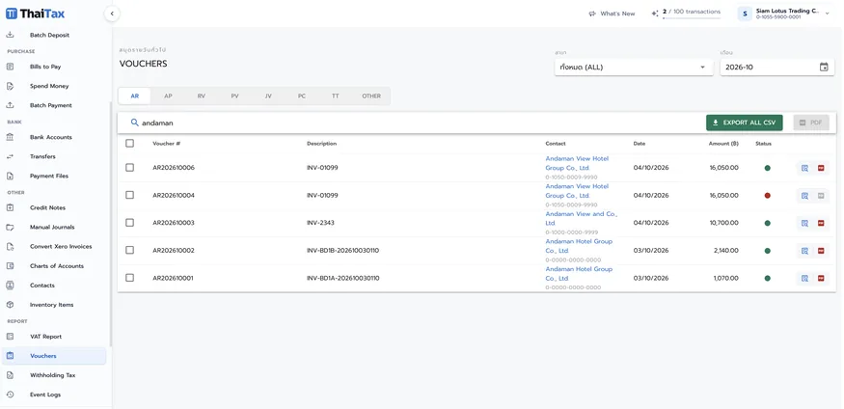Image resolution: width=844 pixels, height=409 pixels.
Task: Open the What's New link
Action: (612, 14)
